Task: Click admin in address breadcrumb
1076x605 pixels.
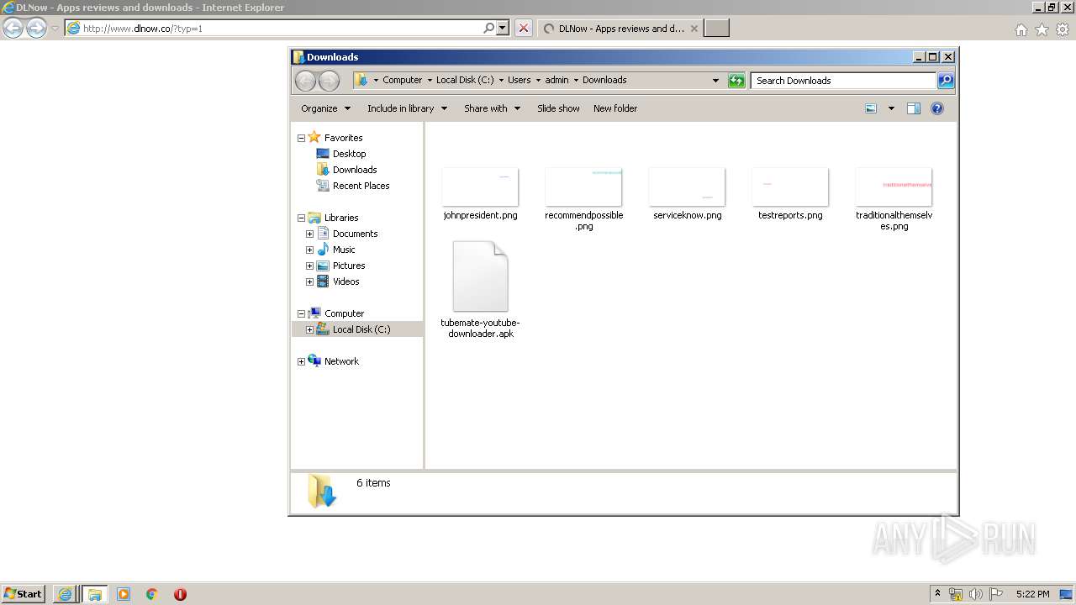Action: pyautogui.click(x=556, y=81)
